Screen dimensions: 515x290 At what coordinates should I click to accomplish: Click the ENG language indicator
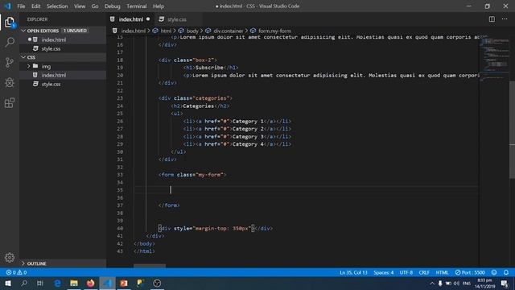467,283
